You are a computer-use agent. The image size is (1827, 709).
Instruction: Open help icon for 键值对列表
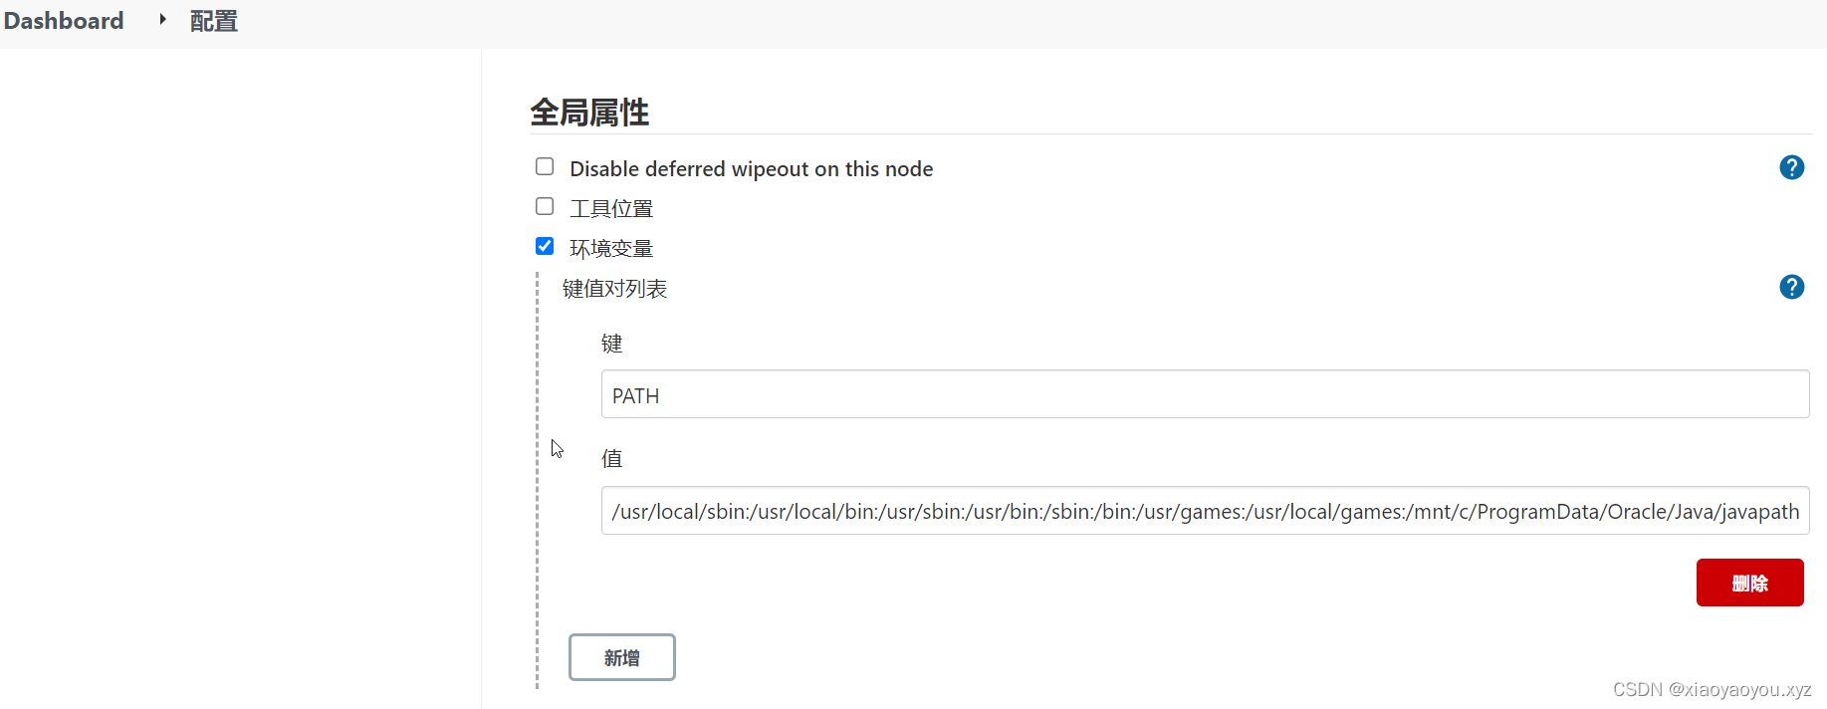pos(1791,287)
